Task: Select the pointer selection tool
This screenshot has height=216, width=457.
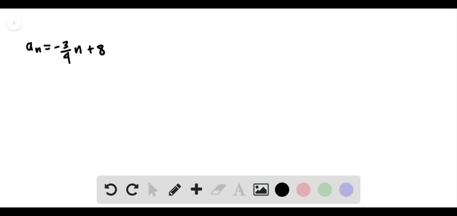Action: tap(153, 190)
